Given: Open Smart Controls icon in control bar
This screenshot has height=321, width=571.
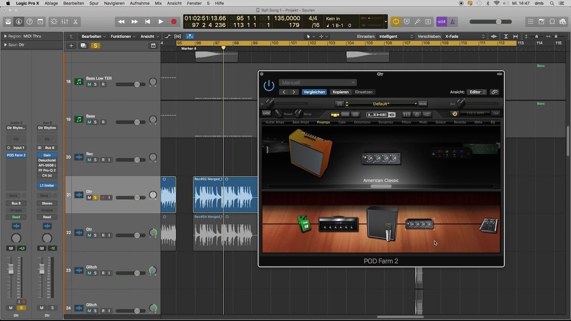Looking at the screenshot, I should (x=54, y=21).
